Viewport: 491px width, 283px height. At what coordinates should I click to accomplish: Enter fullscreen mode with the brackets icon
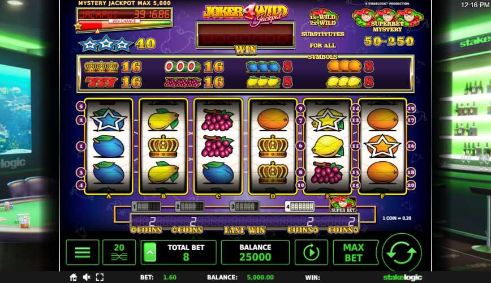[x=100, y=277]
